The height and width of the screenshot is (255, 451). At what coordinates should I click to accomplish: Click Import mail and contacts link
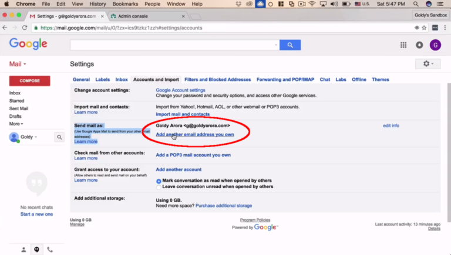coord(183,114)
